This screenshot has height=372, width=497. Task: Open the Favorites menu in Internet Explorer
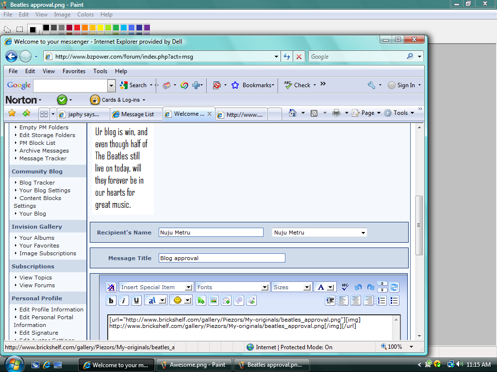click(74, 71)
